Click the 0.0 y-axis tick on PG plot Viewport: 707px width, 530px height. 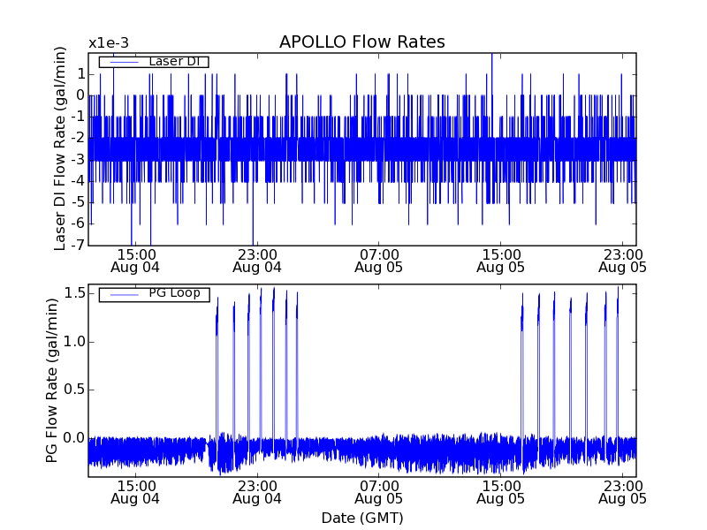tap(72, 438)
